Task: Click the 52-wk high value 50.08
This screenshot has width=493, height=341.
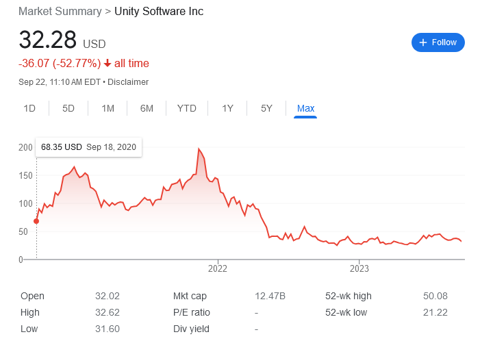Action: tap(435, 296)
